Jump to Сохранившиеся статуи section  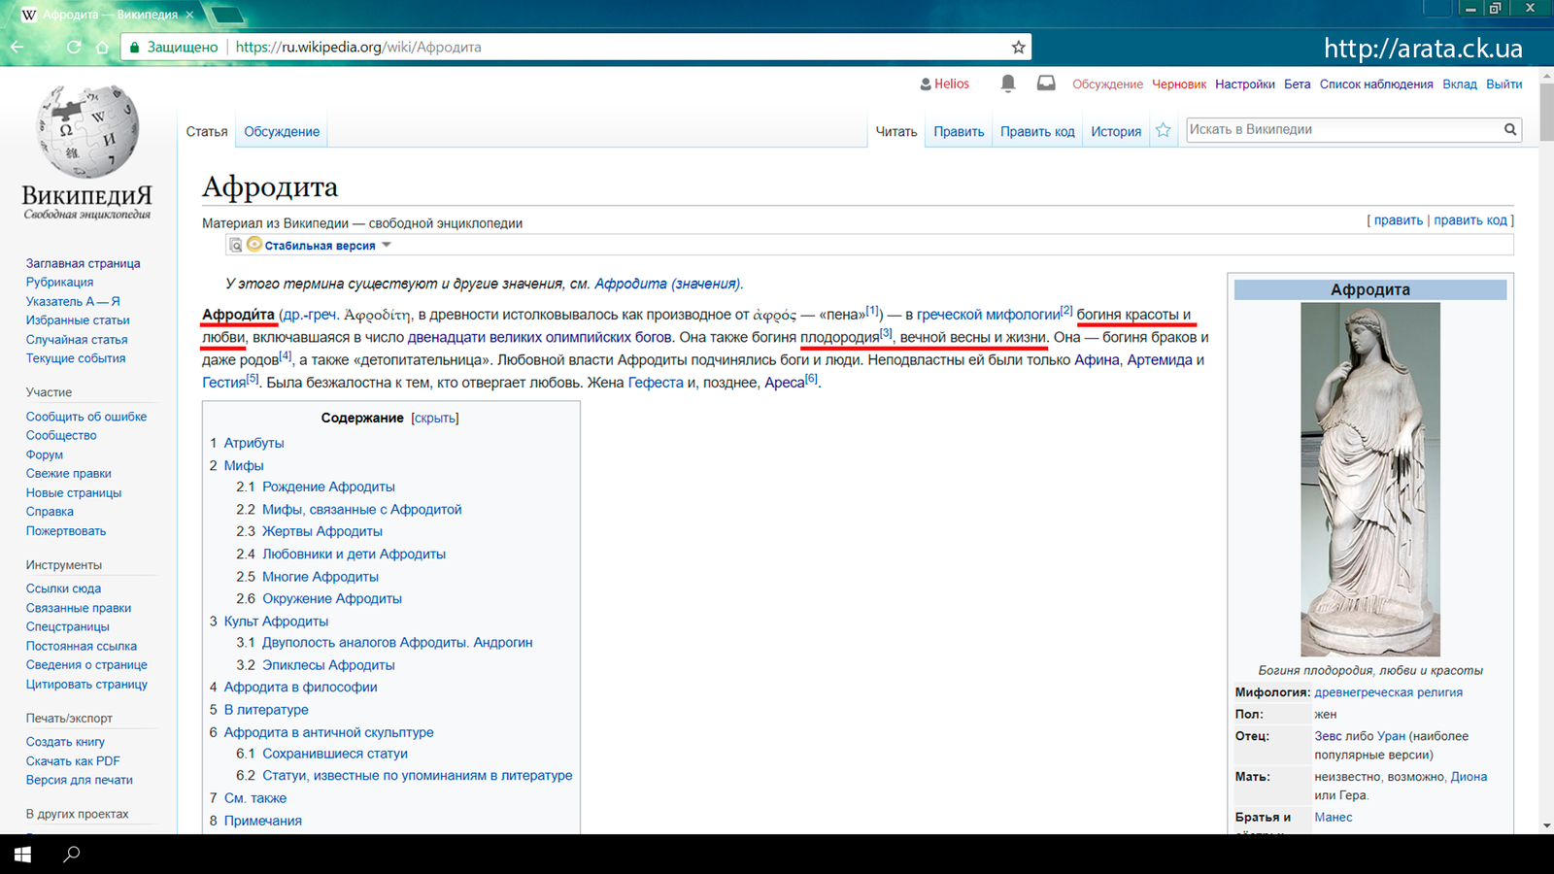[x=335, y=754]
